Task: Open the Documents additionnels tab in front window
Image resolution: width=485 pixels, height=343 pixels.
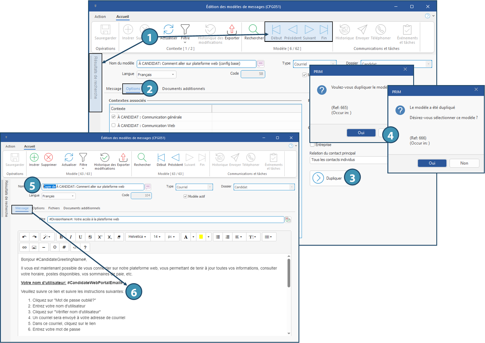Action: tap(82, 208)
